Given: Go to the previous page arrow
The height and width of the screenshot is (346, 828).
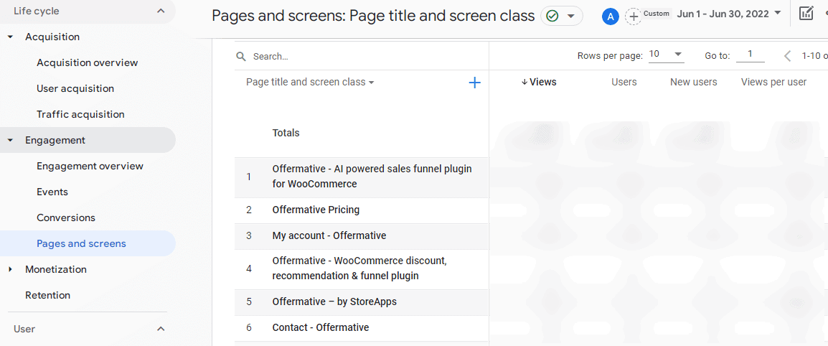Looking at the screenshot, I should 787,55.
